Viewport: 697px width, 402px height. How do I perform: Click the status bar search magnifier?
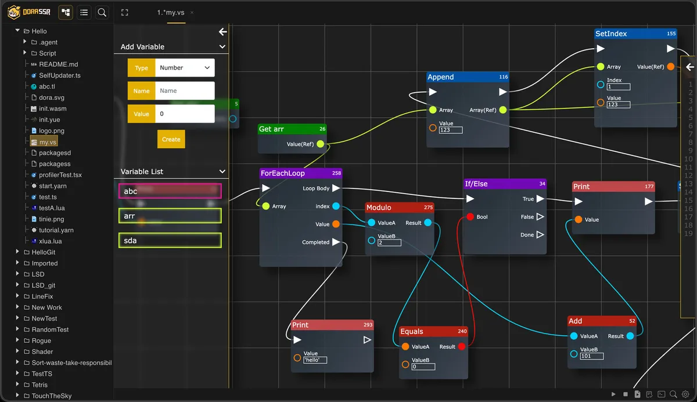[x=673, y=394]
